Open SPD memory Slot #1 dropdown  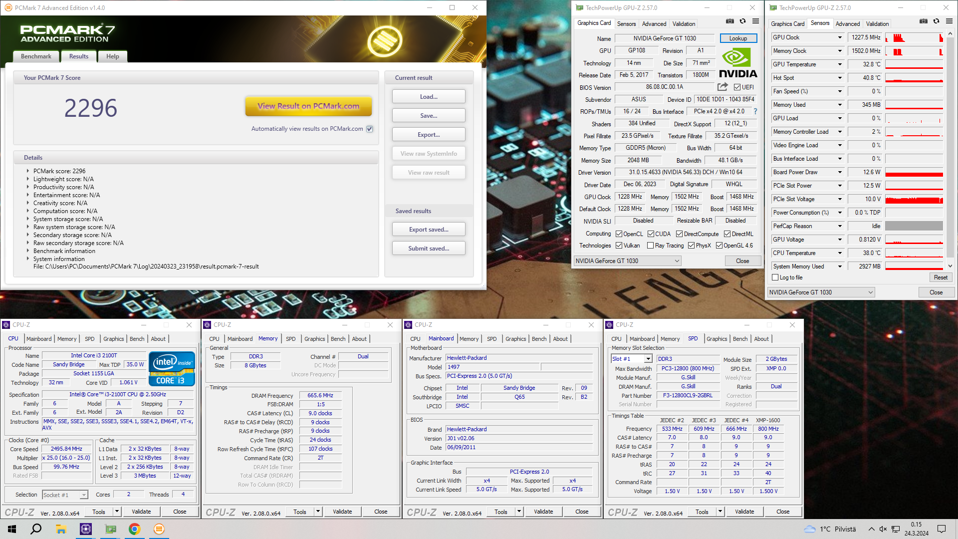click(x=632, y=359)
